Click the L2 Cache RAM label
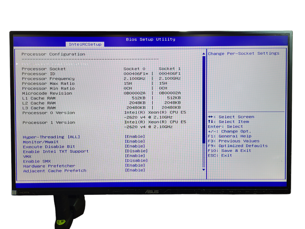Screen dimensions: 305x229 point(39,103)
